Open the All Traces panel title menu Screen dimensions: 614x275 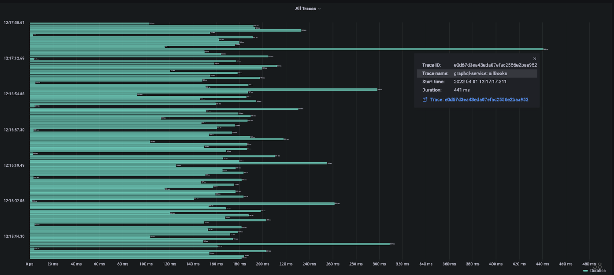(x=305, y=9)
